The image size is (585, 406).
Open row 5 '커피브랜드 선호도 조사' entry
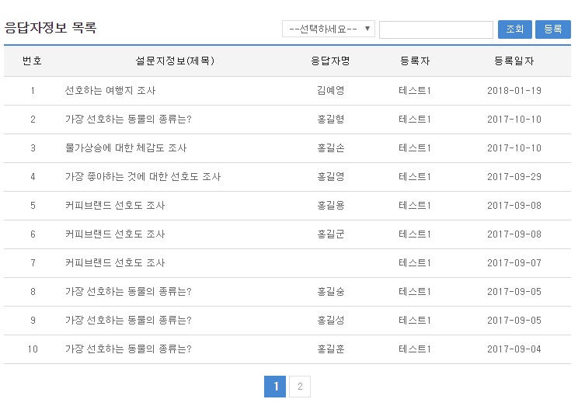(x=115, y=206)
